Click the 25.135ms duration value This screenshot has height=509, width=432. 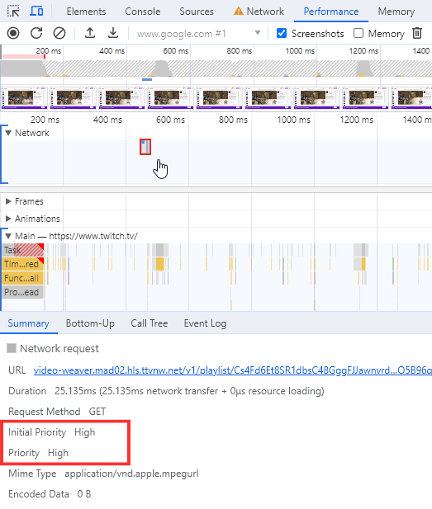point(189,391)
